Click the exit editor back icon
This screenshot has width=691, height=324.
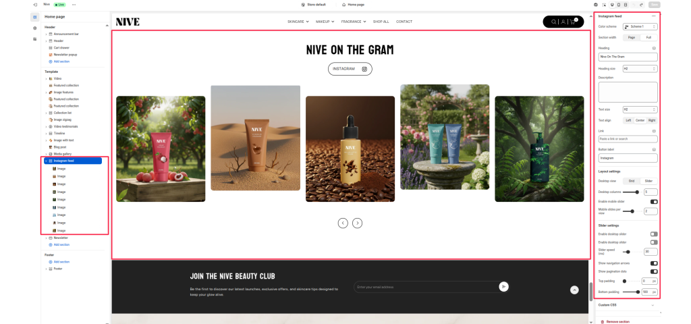click(35, 5)
